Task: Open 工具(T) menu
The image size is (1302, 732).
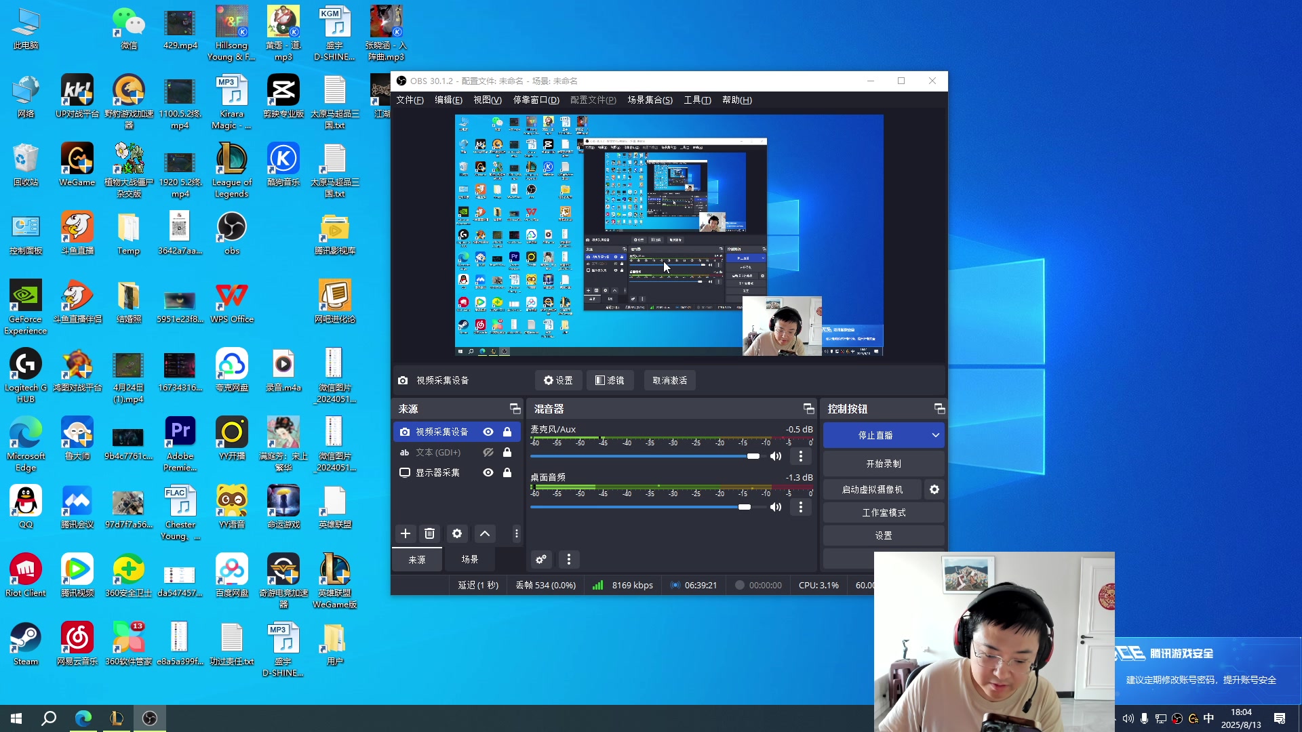Action: click(x=697, y=100)
